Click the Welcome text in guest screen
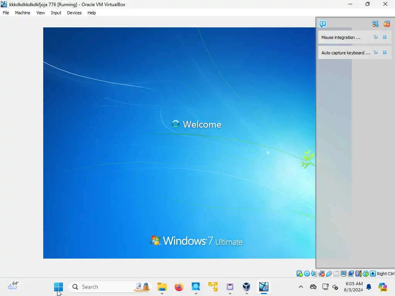The image size is (395, 296). 202,124
